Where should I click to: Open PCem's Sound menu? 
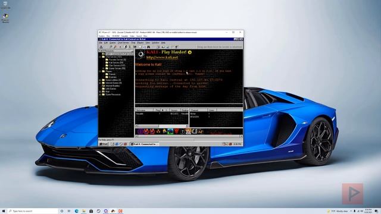[139, 36]
